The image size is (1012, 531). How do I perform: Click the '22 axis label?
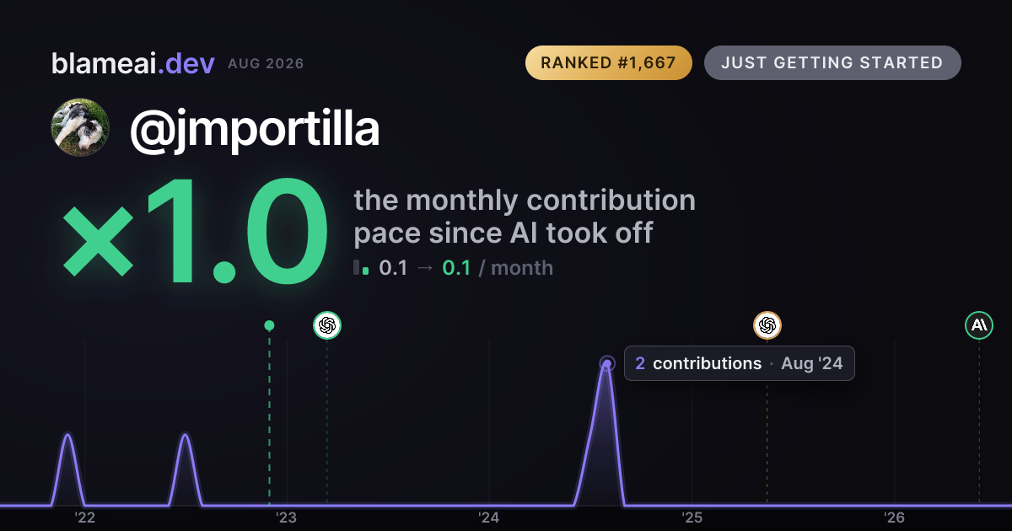[x=84, y=517]
